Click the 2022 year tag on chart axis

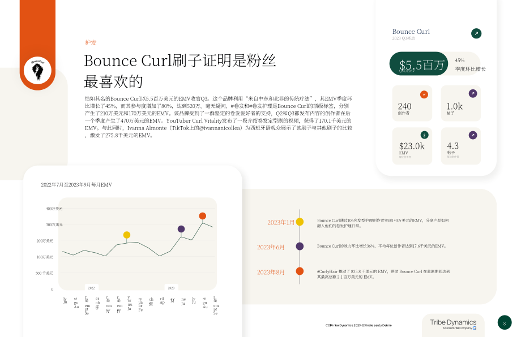pyautogui.click(x=91, y=288)
